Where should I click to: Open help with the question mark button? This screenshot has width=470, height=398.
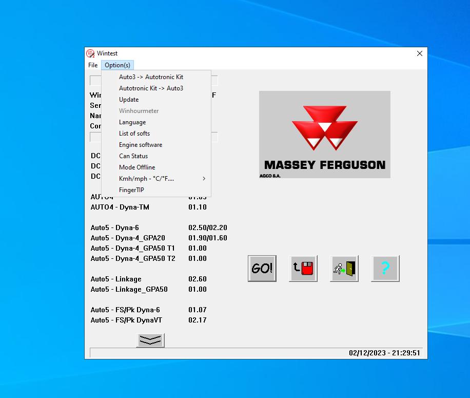coord(385,269)
